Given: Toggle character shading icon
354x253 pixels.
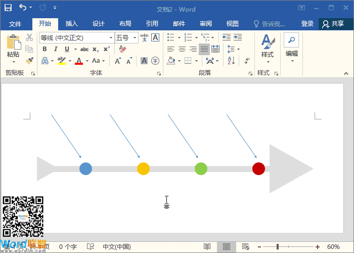Looking at the screenshot, I should click(144, 61).
